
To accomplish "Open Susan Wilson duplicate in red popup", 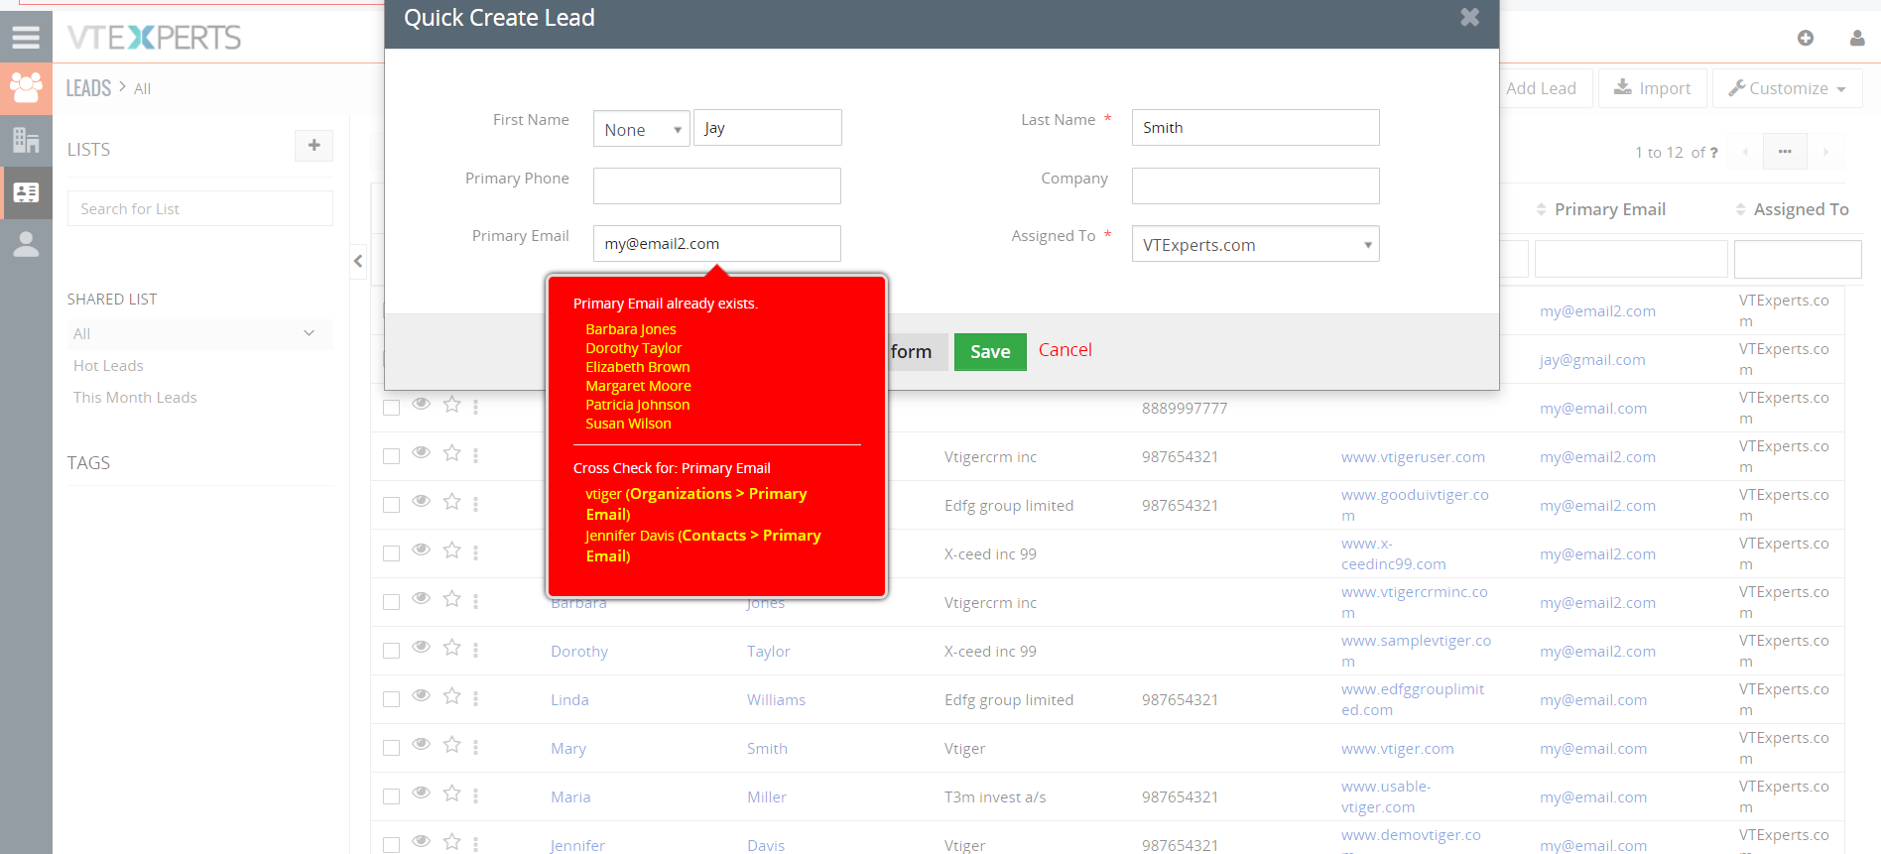I will pyautogui.click(x=628, y=424).
